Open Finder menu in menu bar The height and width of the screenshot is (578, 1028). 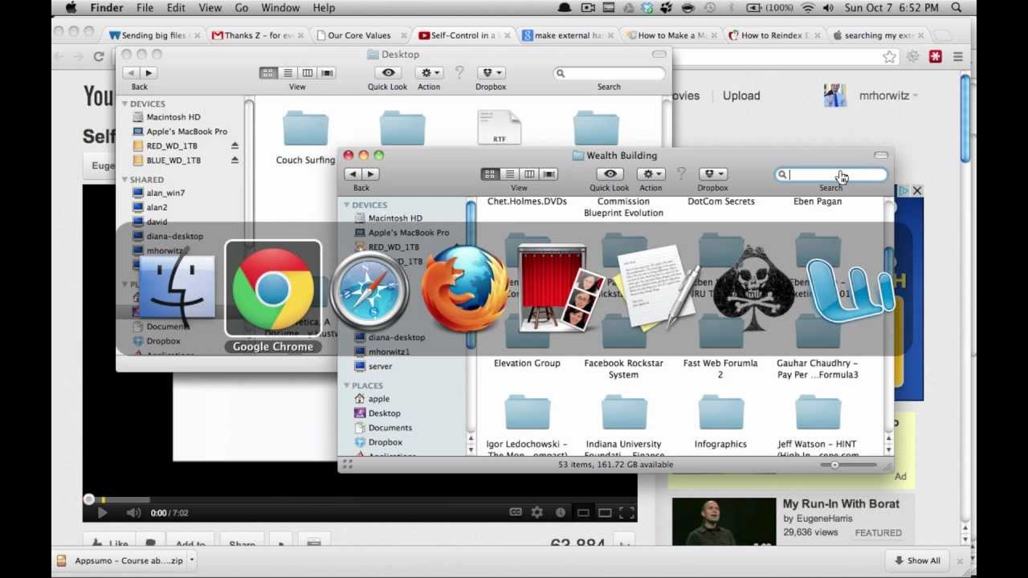105,8
